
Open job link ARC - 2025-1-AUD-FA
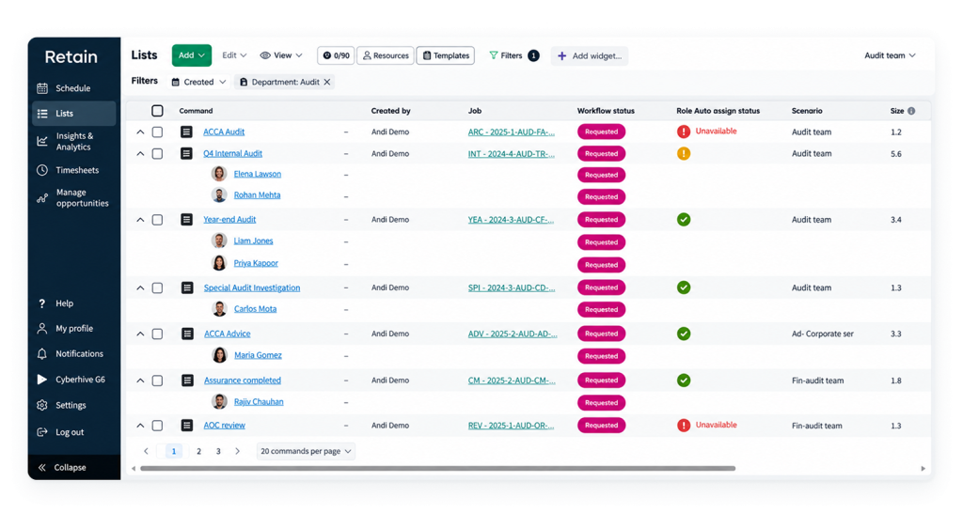(511, 132)
